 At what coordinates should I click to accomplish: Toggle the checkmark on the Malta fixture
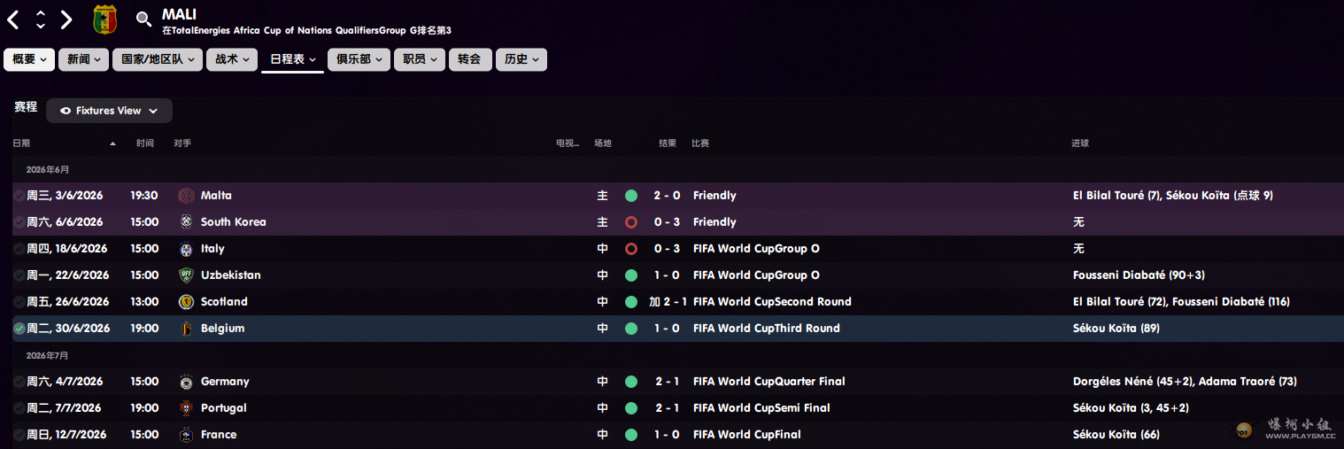tap(19, 196)
